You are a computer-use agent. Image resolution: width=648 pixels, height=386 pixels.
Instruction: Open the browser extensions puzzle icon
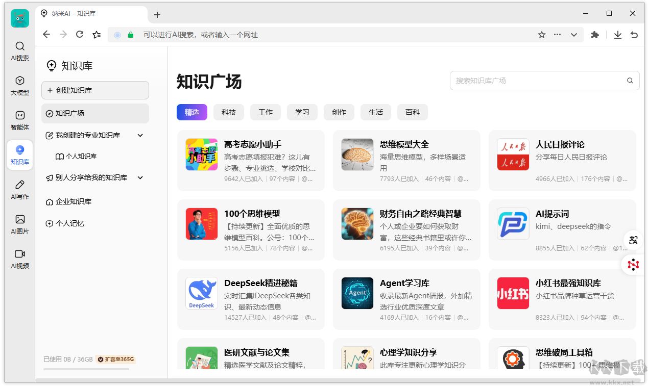595,34
